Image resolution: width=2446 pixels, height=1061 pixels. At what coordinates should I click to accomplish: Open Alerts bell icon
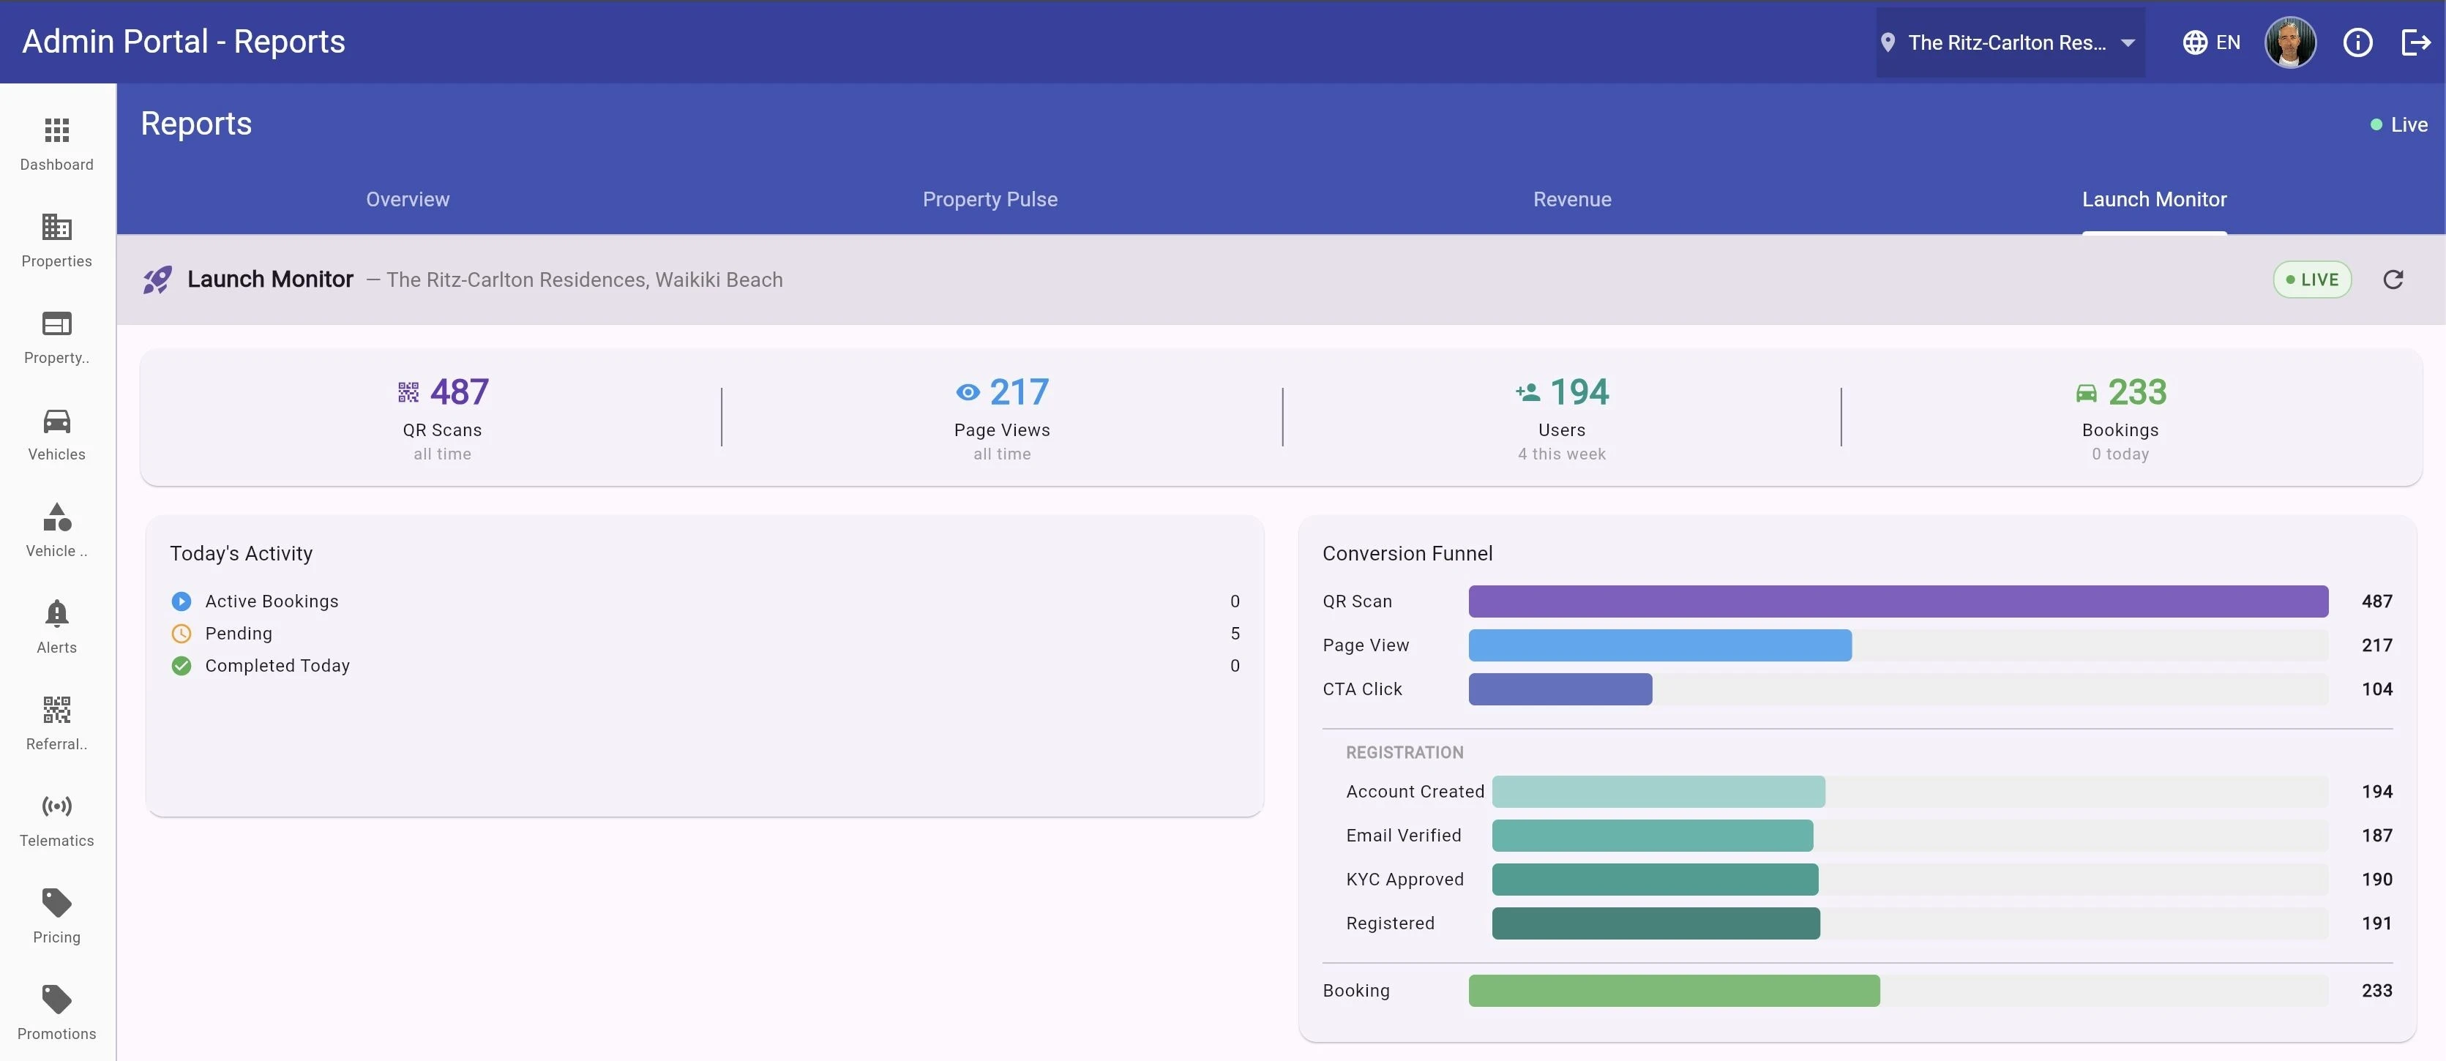(x=57, y=613)
